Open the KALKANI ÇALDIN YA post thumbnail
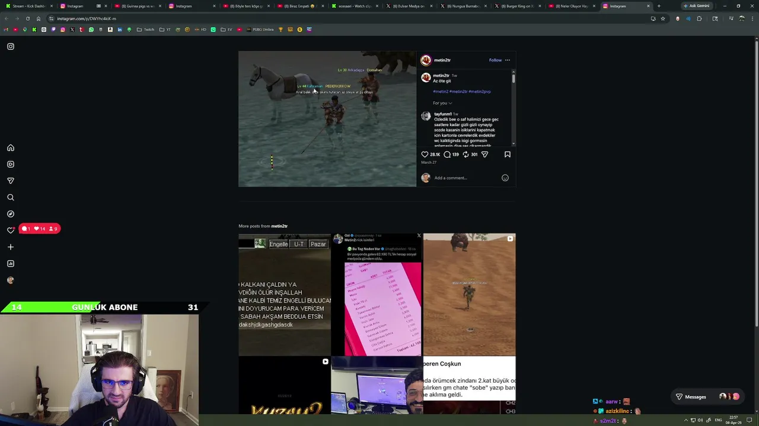The width and height of the screenshot is (759, 426). pos(285,295)
